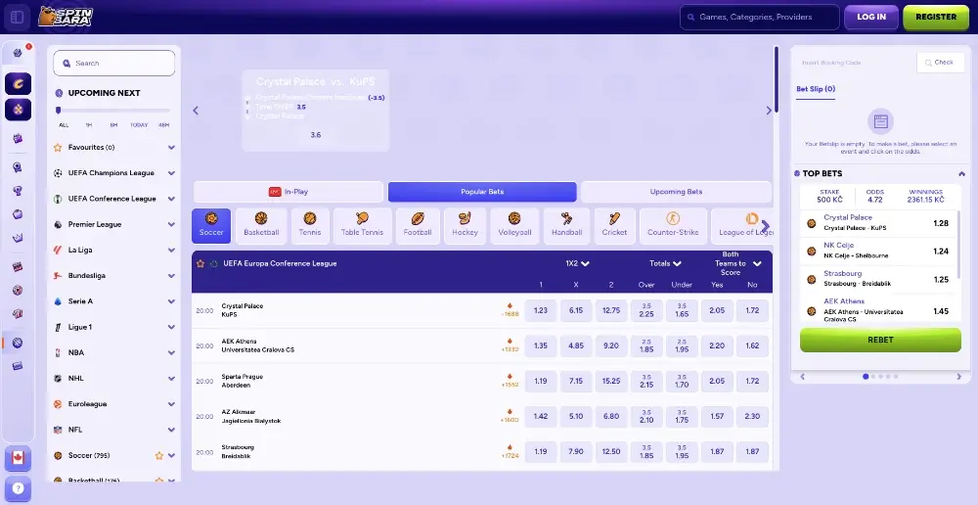Select the Table Tennis sport icon

click(363, 225)
